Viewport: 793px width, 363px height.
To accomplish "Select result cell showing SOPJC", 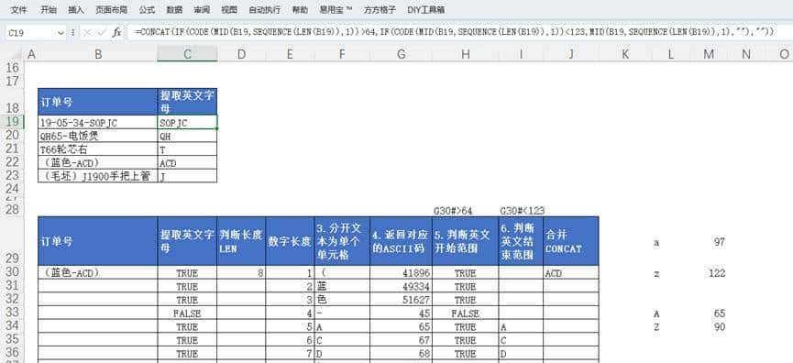I will [x=187, y=122].
